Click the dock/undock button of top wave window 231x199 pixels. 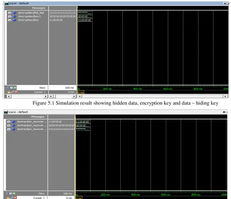[225, 3]
